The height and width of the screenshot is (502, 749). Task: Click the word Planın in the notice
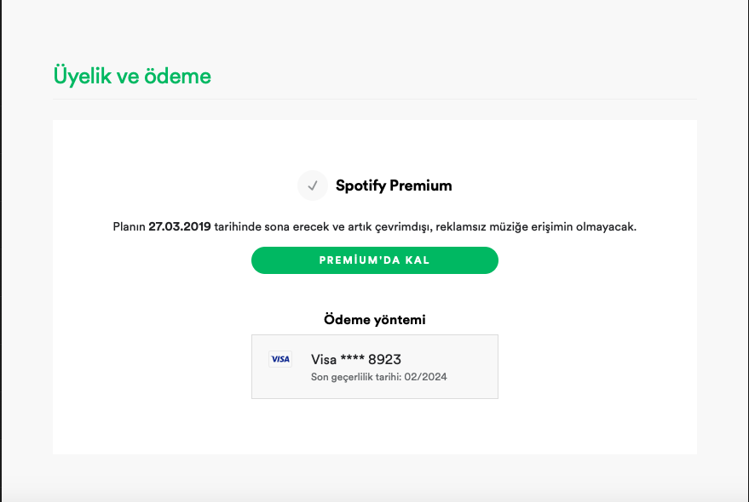click(130, 227)
